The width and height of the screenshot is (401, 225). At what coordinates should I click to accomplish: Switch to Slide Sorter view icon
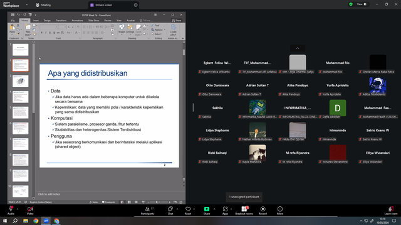[129, 202]
